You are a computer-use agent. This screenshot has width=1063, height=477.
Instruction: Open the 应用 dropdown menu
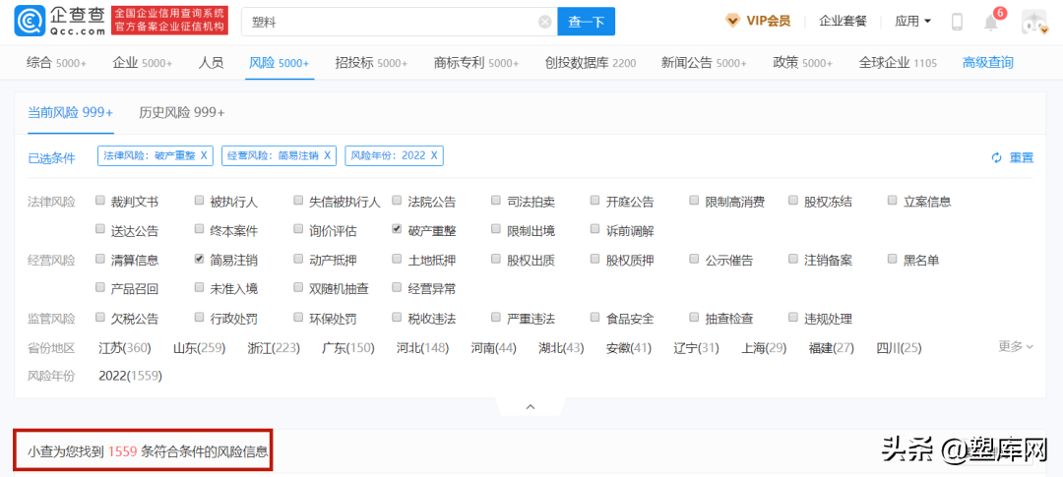pos(912,22)
